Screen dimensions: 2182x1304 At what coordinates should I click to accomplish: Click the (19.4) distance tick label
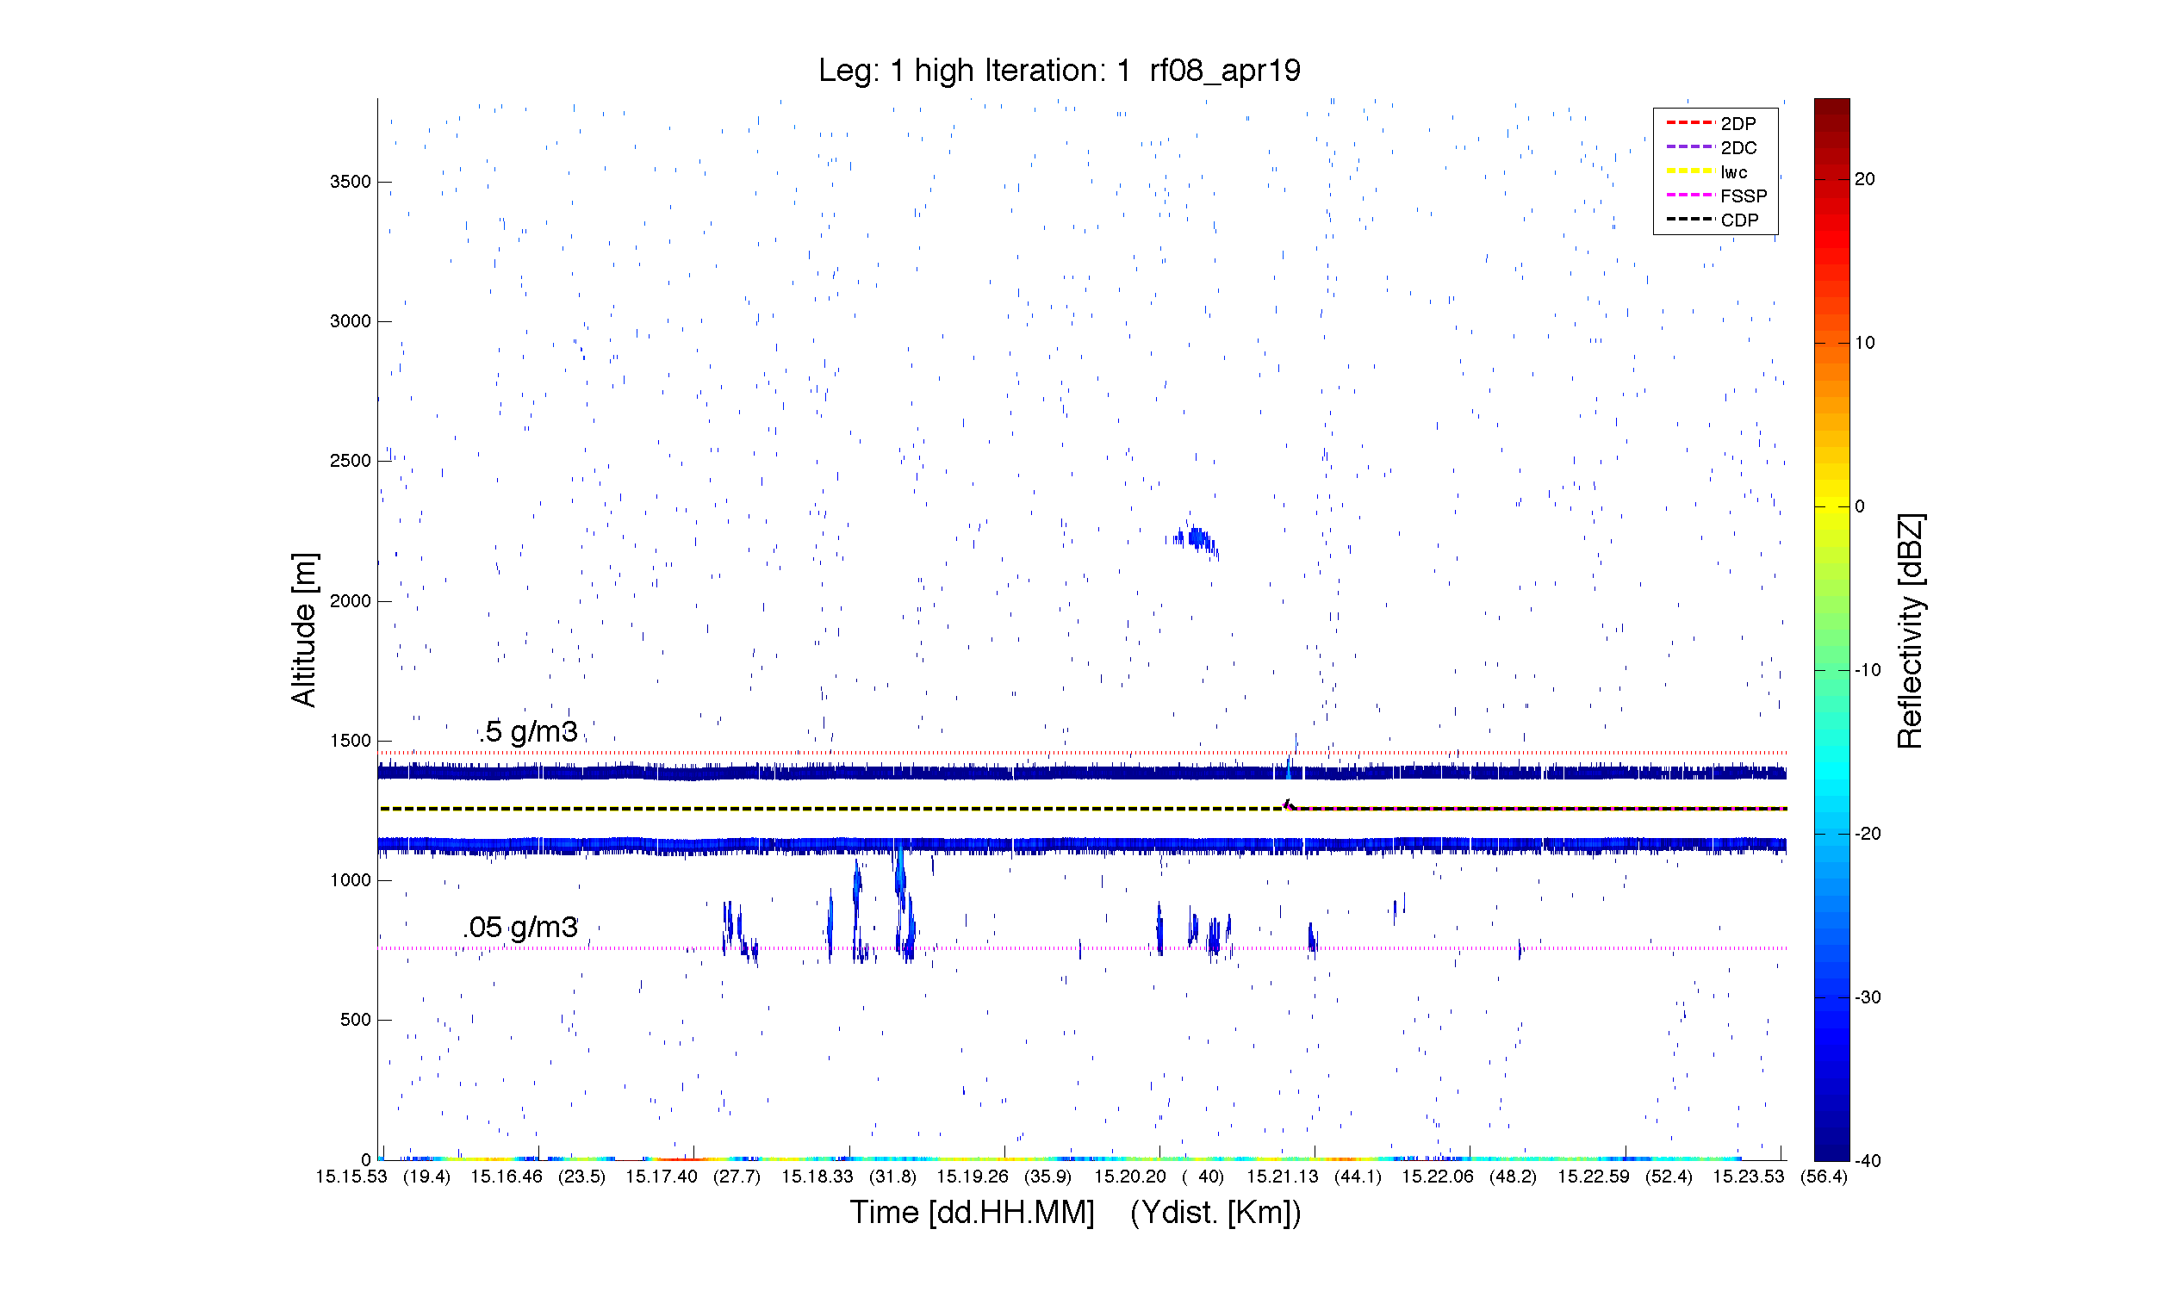tap(426, 1177)
